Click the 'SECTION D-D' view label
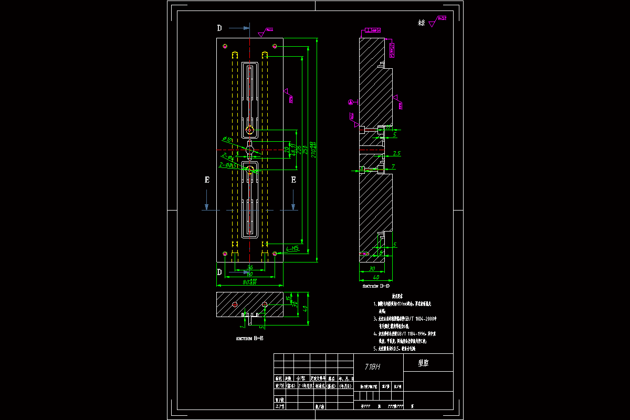The height and width of the screenshot is (420, 630). [376, 286]
